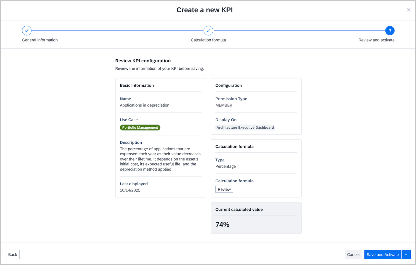Viewport: 416px width, 265px height.
Task: Click the KPI description paragraph text
Action: pos(160,159)
